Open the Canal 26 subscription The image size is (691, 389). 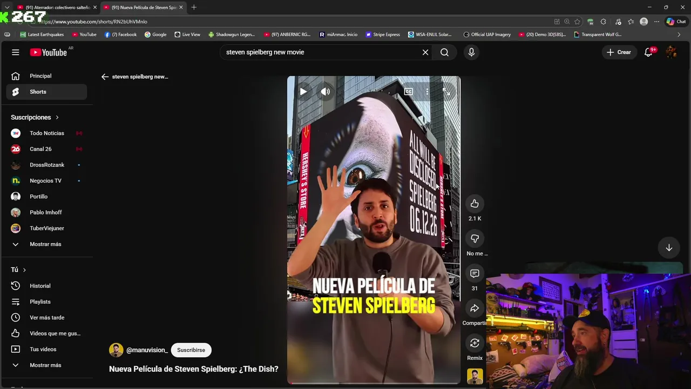tap(46, 149)
